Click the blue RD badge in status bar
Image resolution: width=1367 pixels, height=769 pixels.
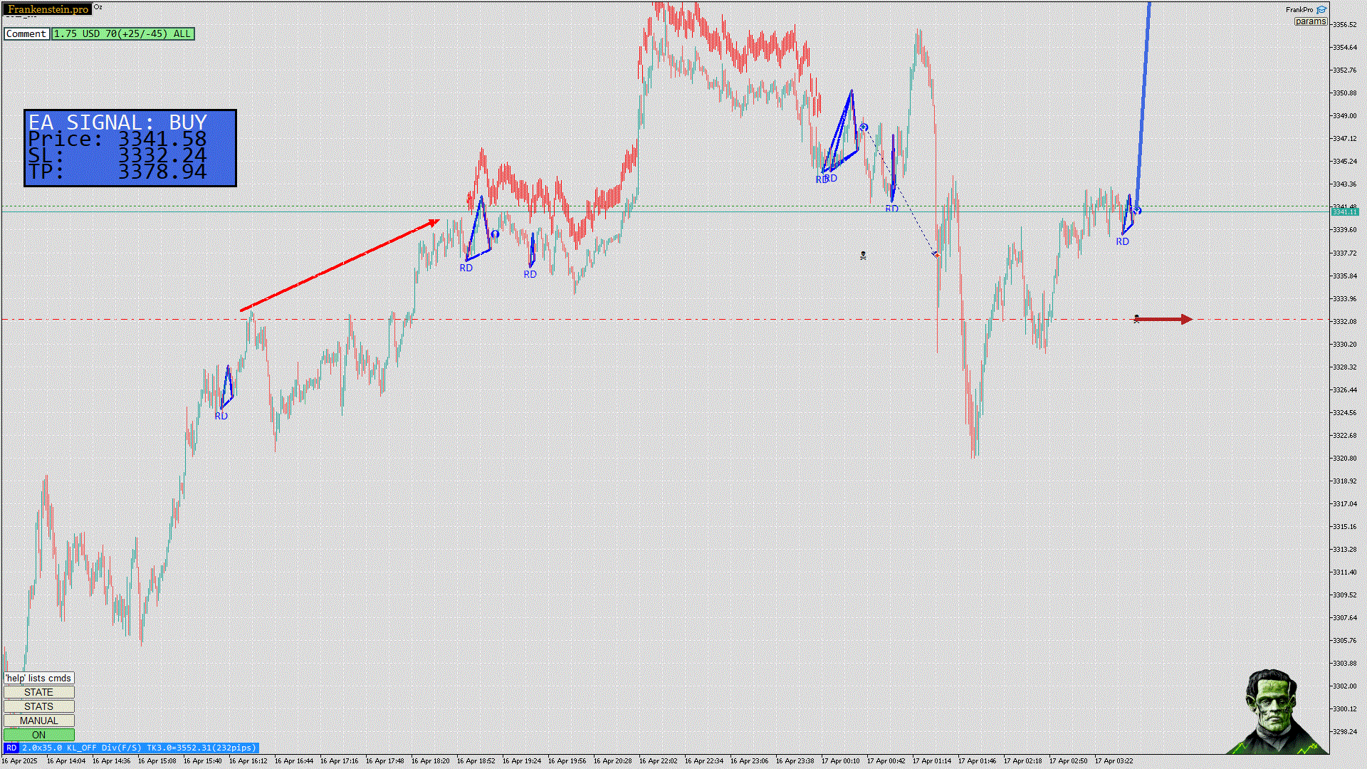[11, 748]
